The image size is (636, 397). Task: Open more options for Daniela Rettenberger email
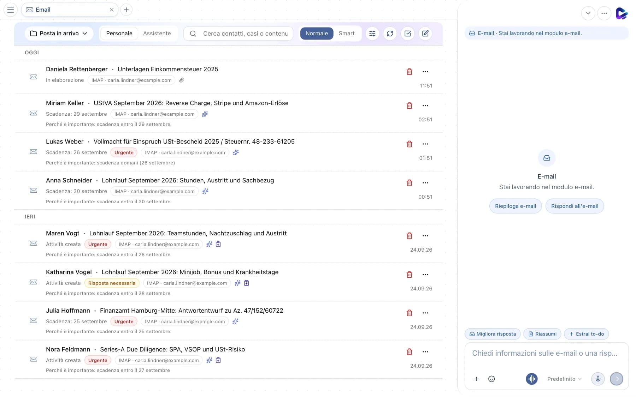pyautogui.click(x=425, y=72)
